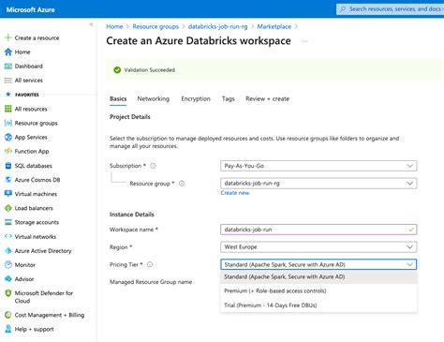Expand the Region dropdown showing West Europe
Screen dimensions: 444x342
tap(318, 247)
